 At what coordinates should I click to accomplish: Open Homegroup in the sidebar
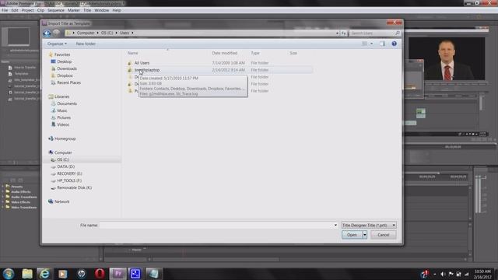[65, 138]
